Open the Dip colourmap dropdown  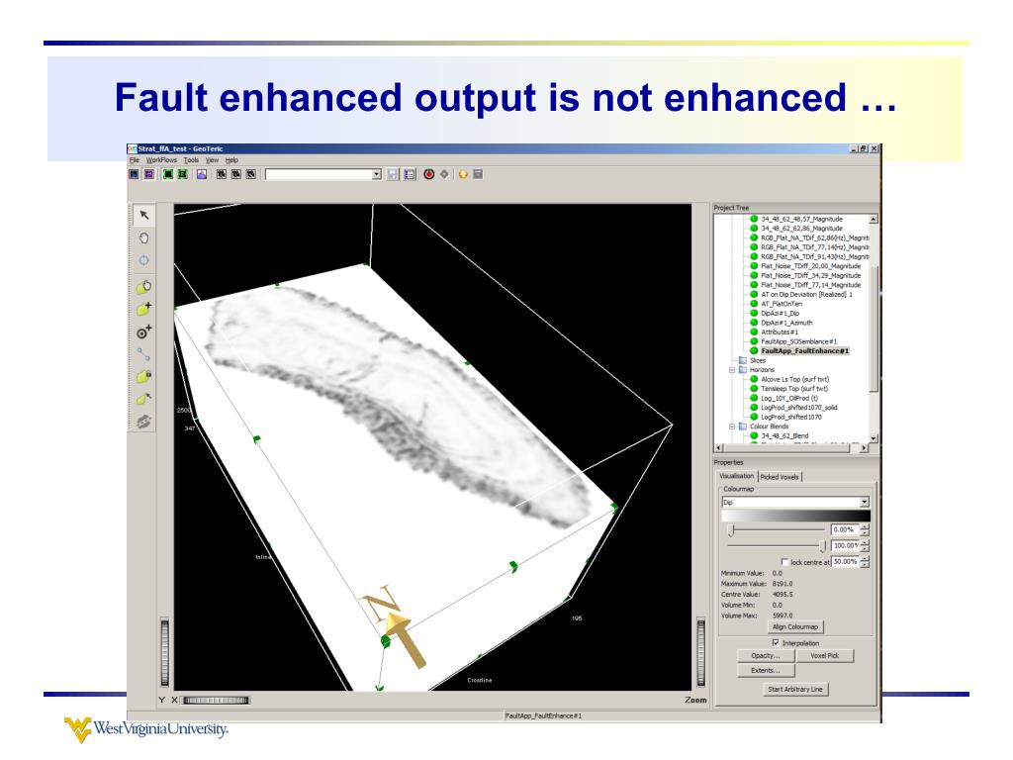[x=865, y=502]
